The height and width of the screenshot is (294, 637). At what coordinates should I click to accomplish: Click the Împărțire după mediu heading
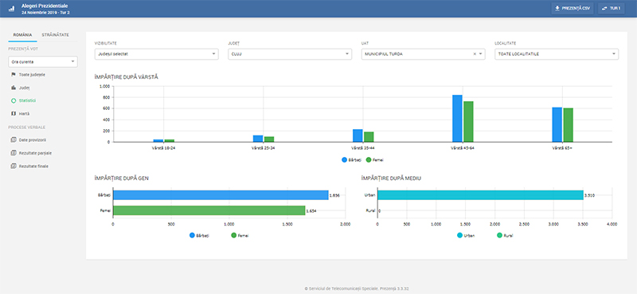coord(391,178)
